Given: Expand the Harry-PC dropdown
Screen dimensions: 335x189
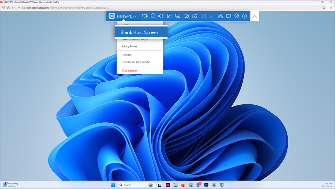Looking at the screenshot, I should pos(126,16).
